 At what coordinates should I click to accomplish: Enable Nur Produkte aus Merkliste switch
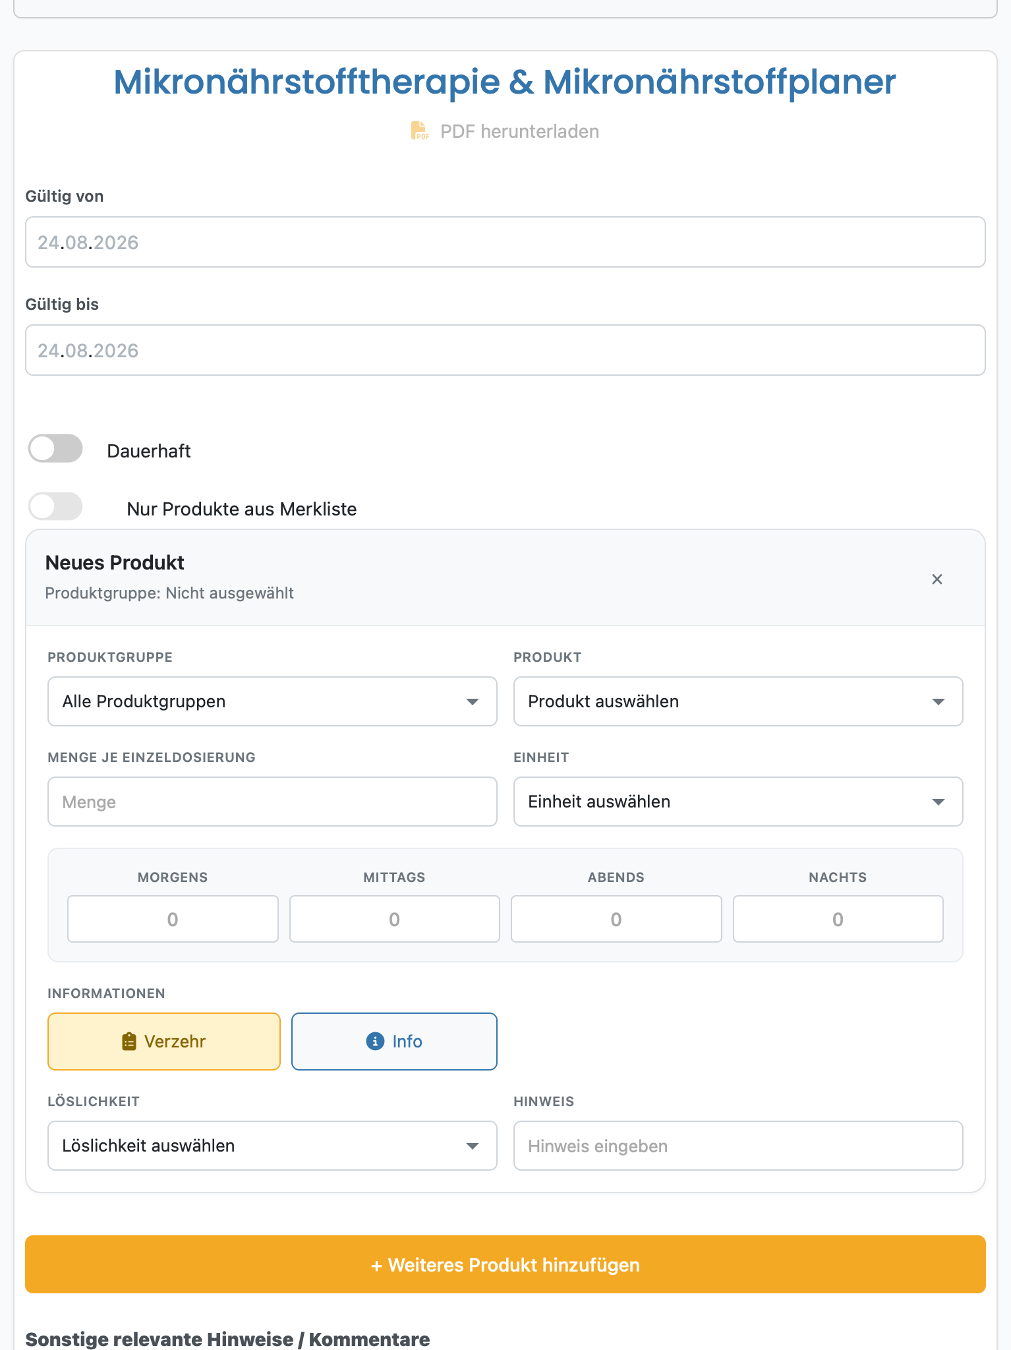pyautogui.click(x=55, y=507)
